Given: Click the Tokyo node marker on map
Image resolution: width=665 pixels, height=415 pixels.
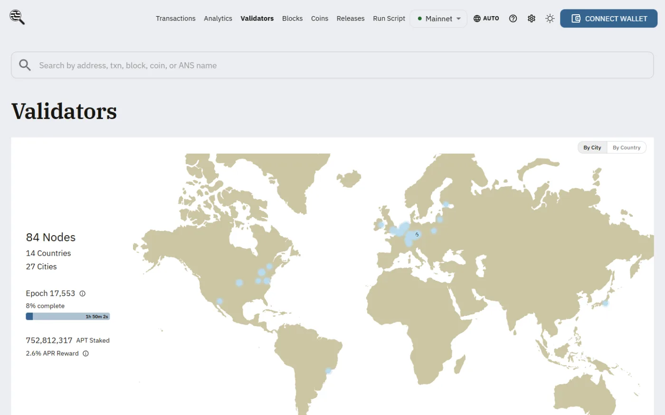Looking at the screenshot, I should click(605, 303).
